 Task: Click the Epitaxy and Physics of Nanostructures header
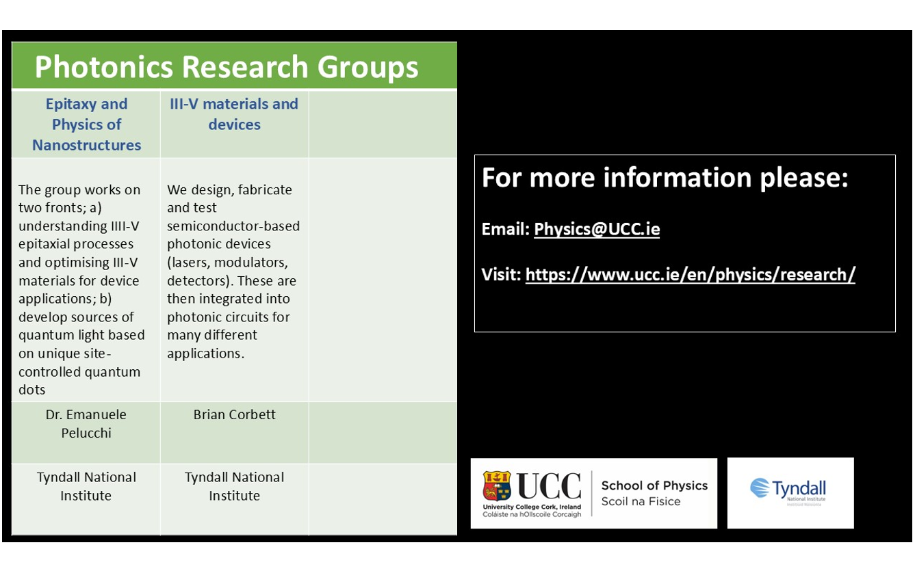pos(86,124)
